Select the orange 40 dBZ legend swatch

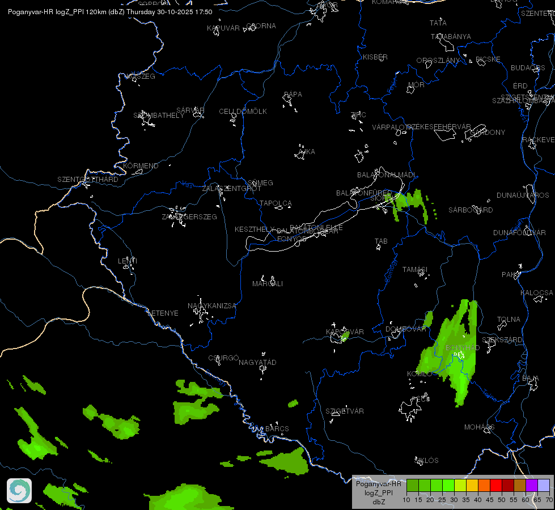tap(484, 485)
